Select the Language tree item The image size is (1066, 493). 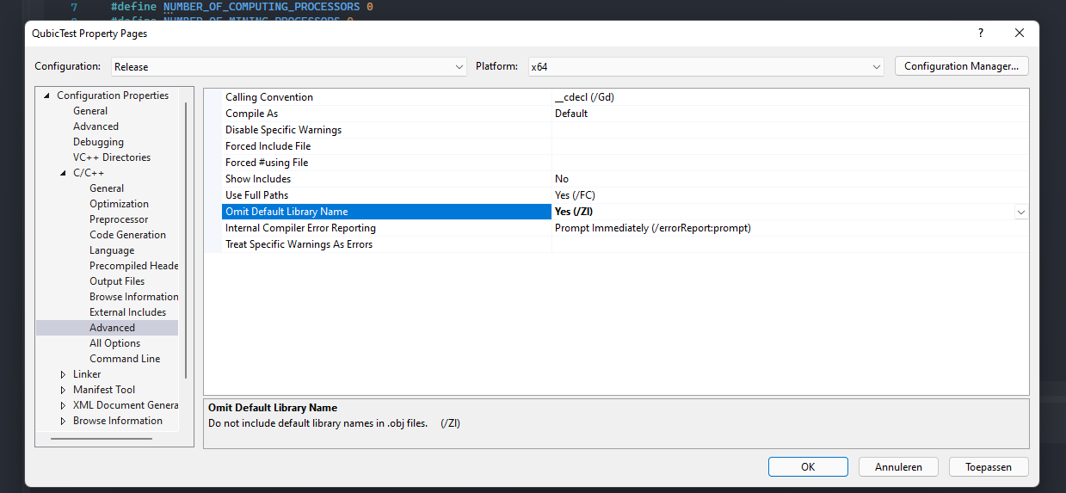tap(112, 250)
